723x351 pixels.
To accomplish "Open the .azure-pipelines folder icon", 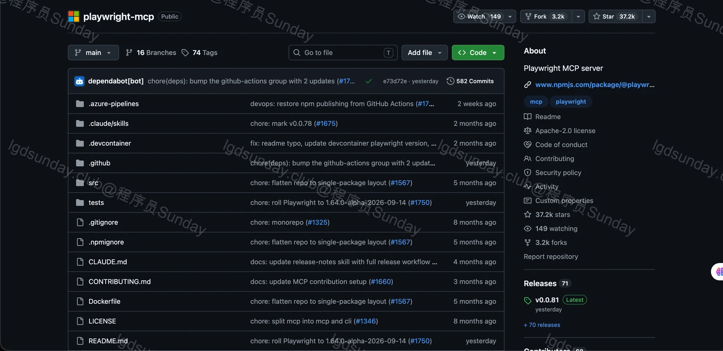I will (80, 104).
